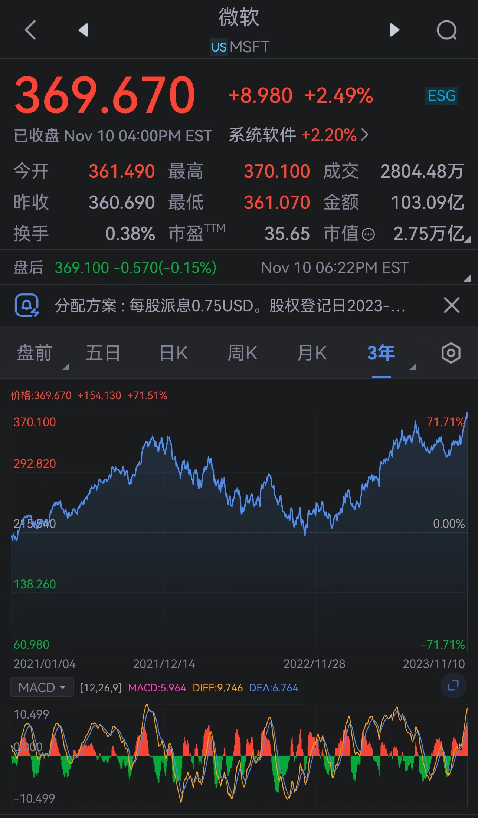
Task: Go to next stock with right triangle
Action: click(x=395, y=30)
